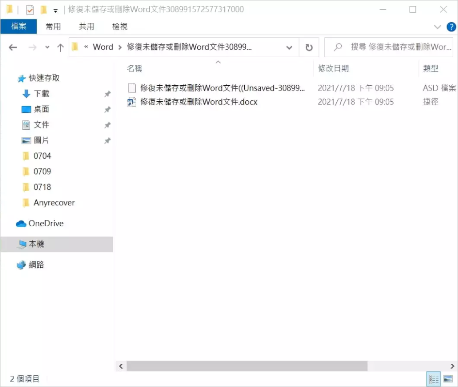The width and height of the screenshot is (458, 387).
Task: Expand the ribbon with the chevron
Action: click(438, 27)
